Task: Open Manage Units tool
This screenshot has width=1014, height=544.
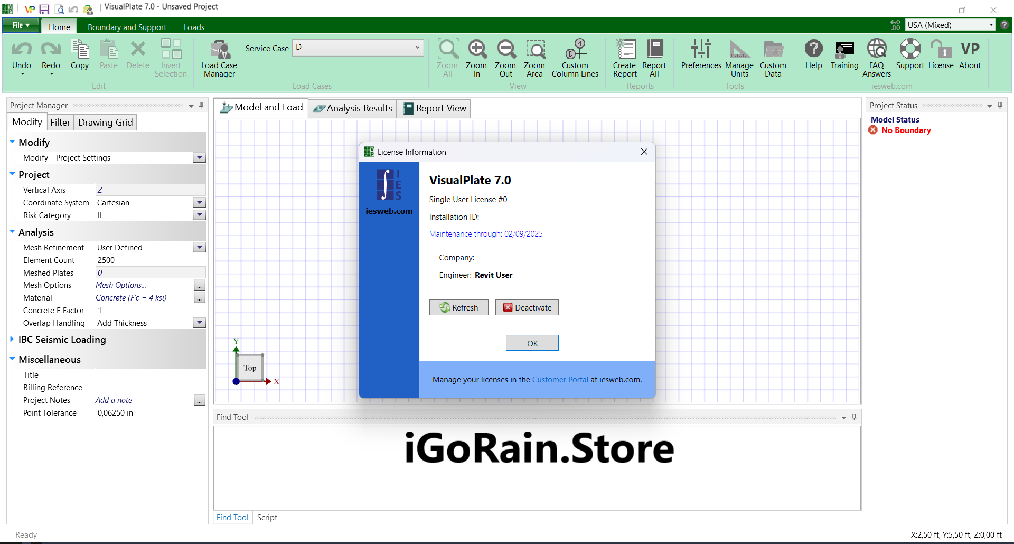Action: (x=739, y=58)
